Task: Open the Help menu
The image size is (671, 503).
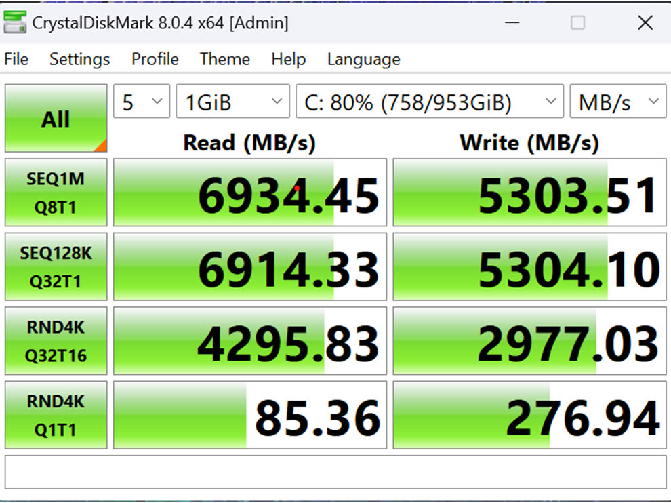Action: (x=289, y=59)
